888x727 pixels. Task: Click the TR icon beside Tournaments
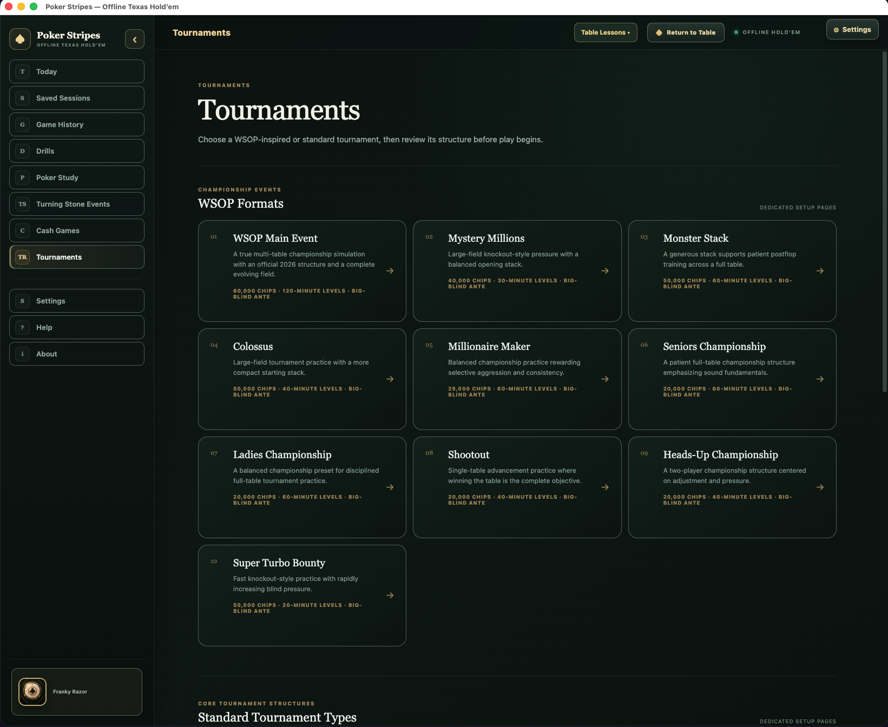point(22,257)
